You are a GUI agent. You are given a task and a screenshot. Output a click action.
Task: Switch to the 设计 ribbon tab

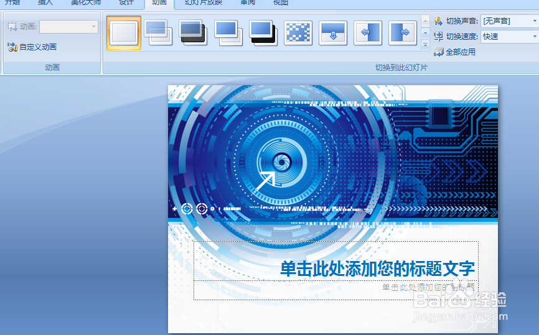tap(126, 2)
